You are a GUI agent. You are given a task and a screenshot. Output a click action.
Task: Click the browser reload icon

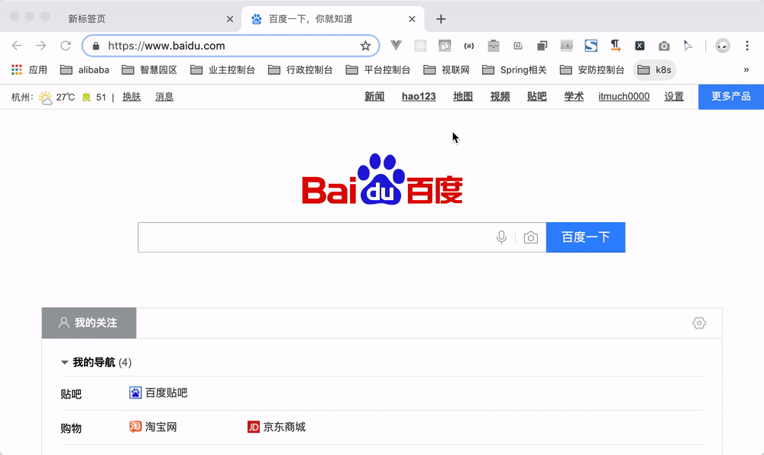66,46
